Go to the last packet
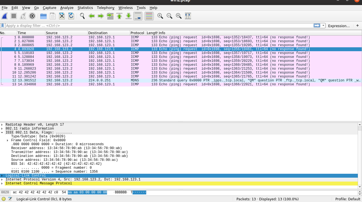Image resolution: width=362 pixels, height=202 pixels. pos(128,16)
